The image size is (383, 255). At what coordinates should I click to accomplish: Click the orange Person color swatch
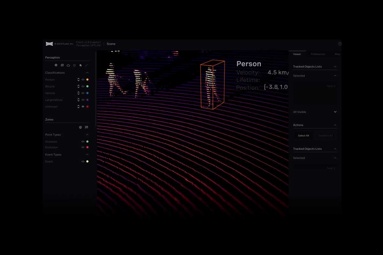tap(87, 80)
